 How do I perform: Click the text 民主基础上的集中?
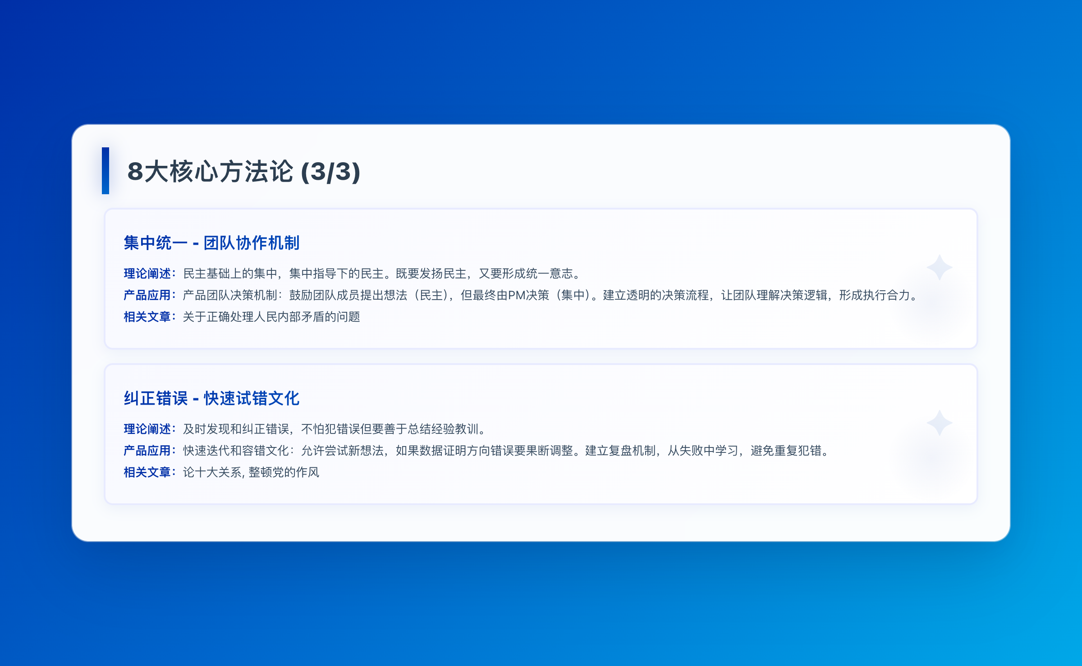[x=230, y=274]
